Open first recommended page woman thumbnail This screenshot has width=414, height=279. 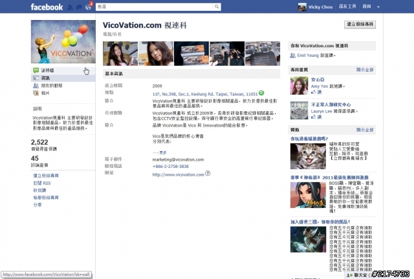click(x=299, y=86)
